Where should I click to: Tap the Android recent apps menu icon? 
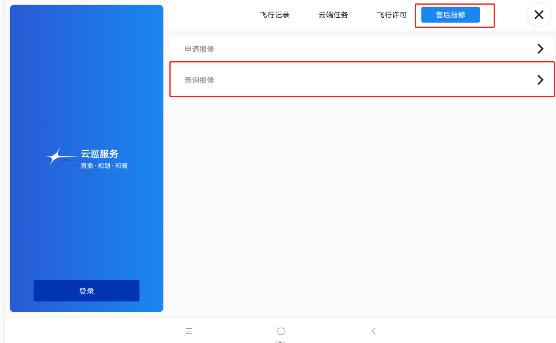189,331
